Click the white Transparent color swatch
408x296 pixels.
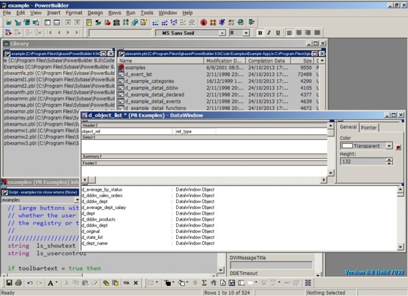pos(347,146)
